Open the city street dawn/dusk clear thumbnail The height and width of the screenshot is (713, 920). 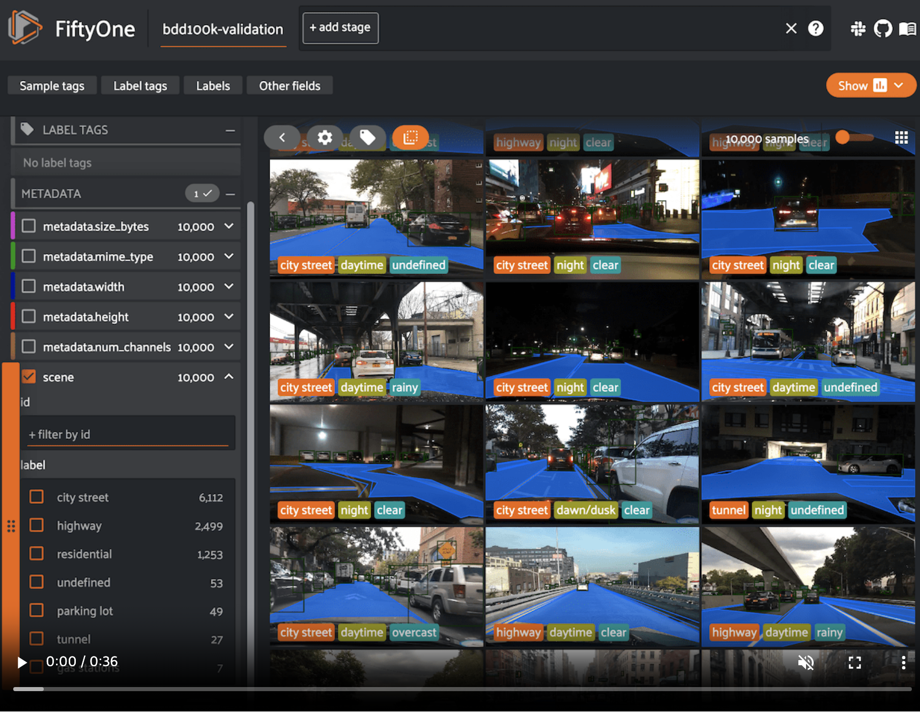(592, 464)
